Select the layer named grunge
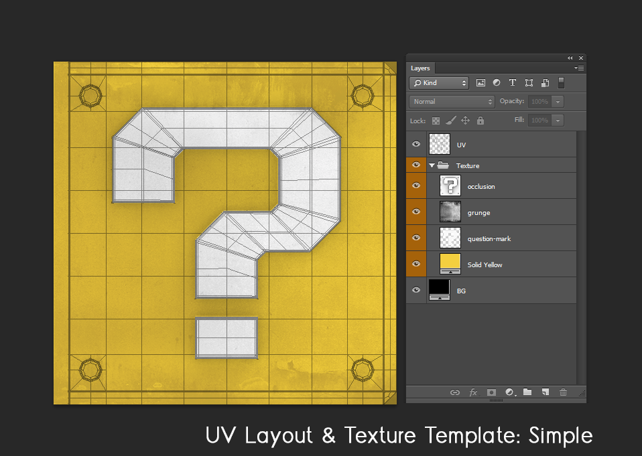642x456 pixels. [x=478, y=213]
